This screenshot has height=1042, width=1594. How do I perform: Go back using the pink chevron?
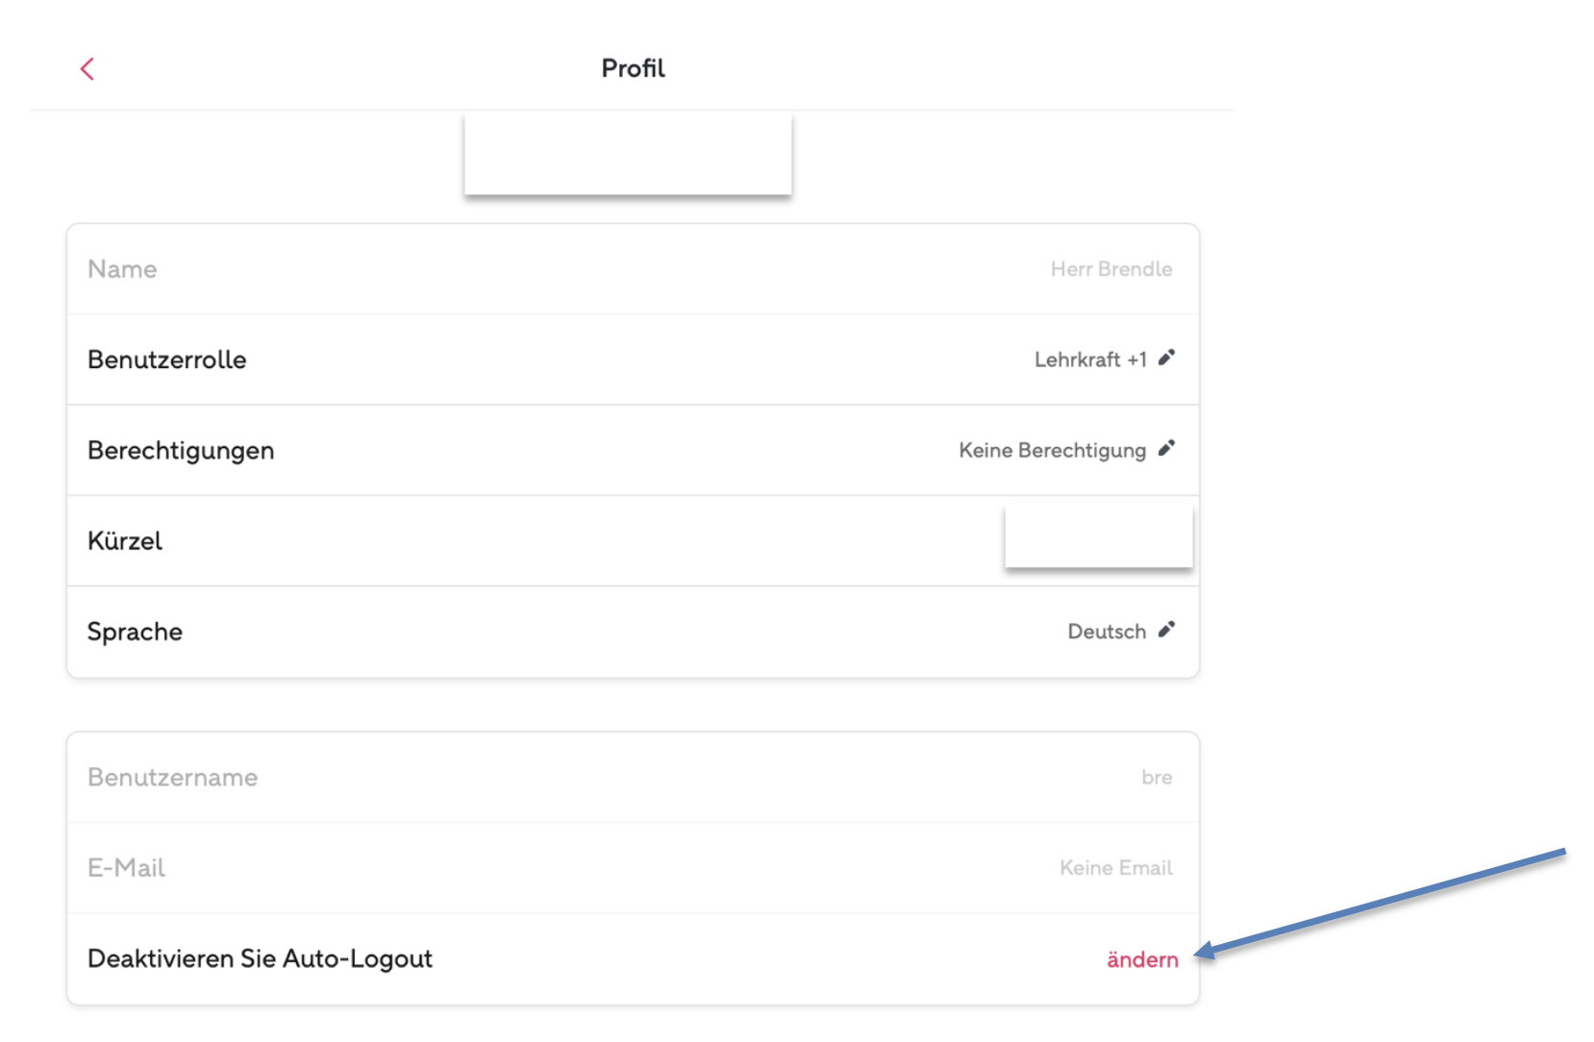[x=87, y=68]
